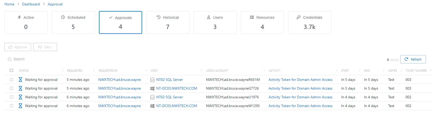Sort by Notes column header

coord(392,71)
